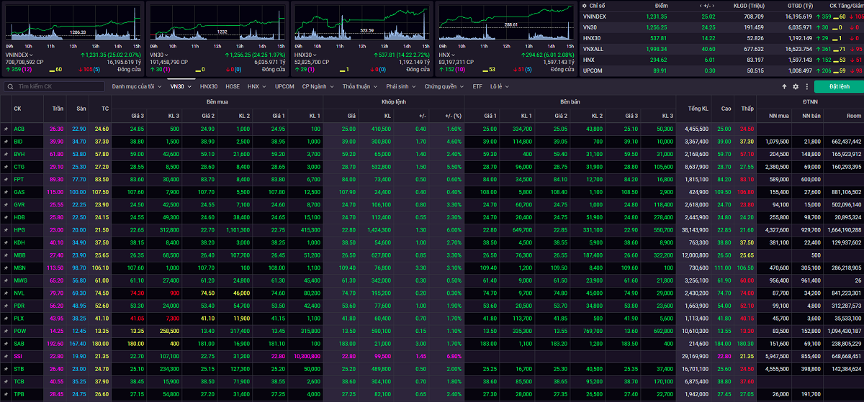Toggle pin on the TPB row
864x402 pixels.
(x=6, y=394)
